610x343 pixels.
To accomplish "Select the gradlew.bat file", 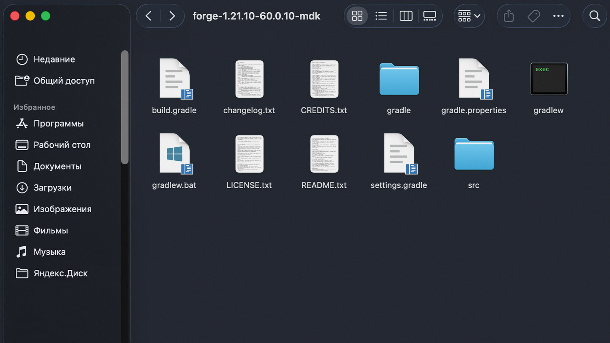I will (x=174, y=154).
